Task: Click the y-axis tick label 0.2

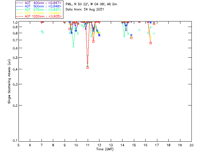Action: point(15,105)
